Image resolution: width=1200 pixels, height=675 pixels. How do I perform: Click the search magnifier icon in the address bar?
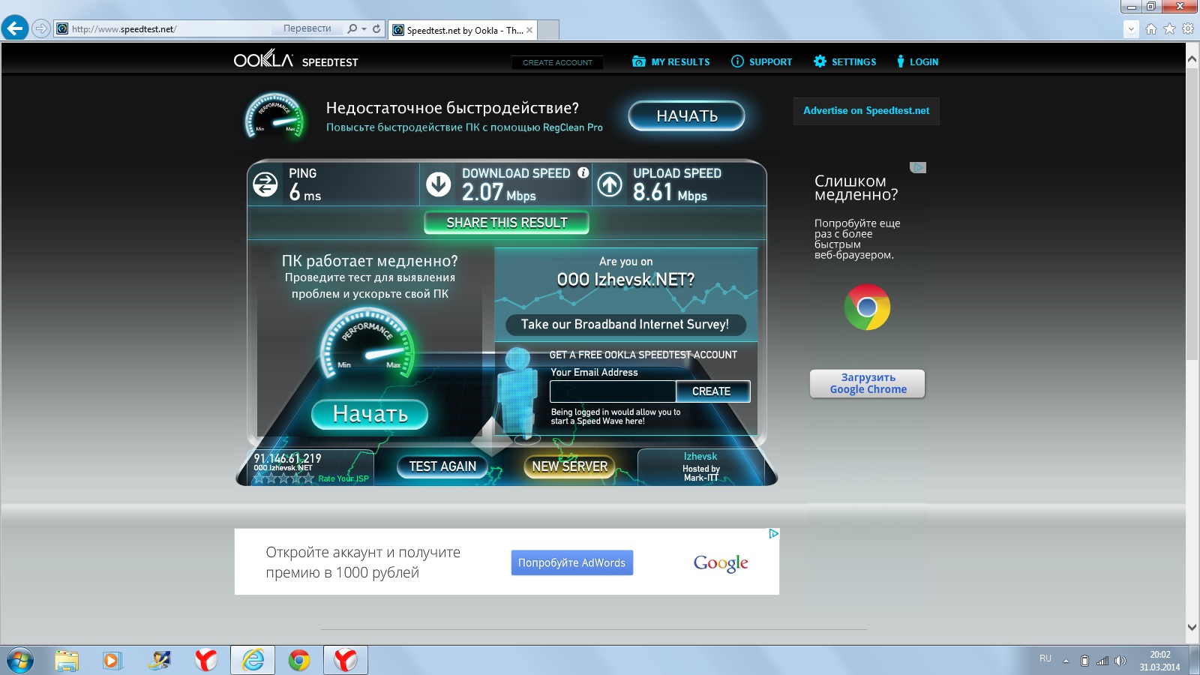[352, 28]
